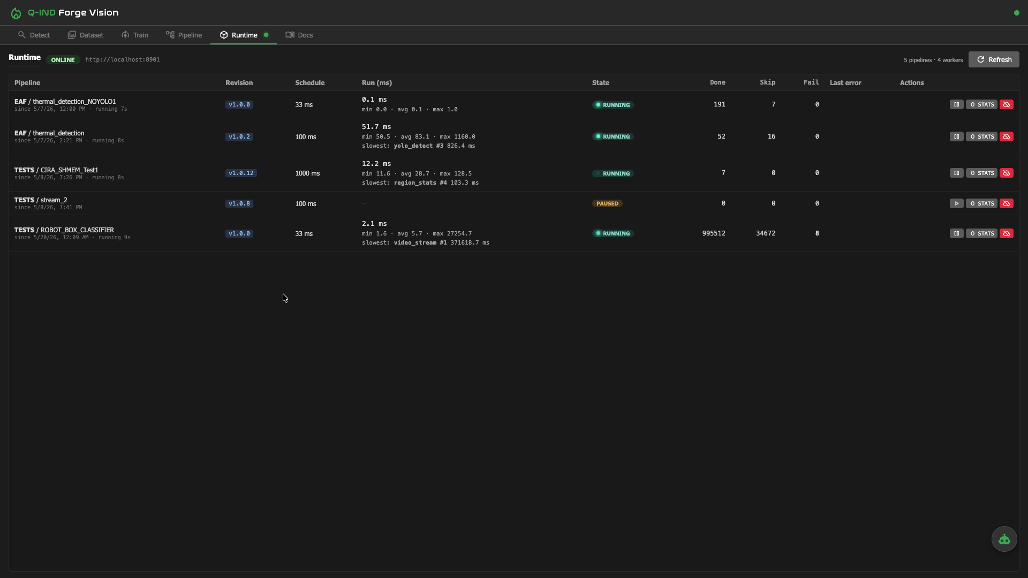The height and width of the screenshot is (578, 1028).
Task: Click the Skip count 34672
Action: coord(766,233)
